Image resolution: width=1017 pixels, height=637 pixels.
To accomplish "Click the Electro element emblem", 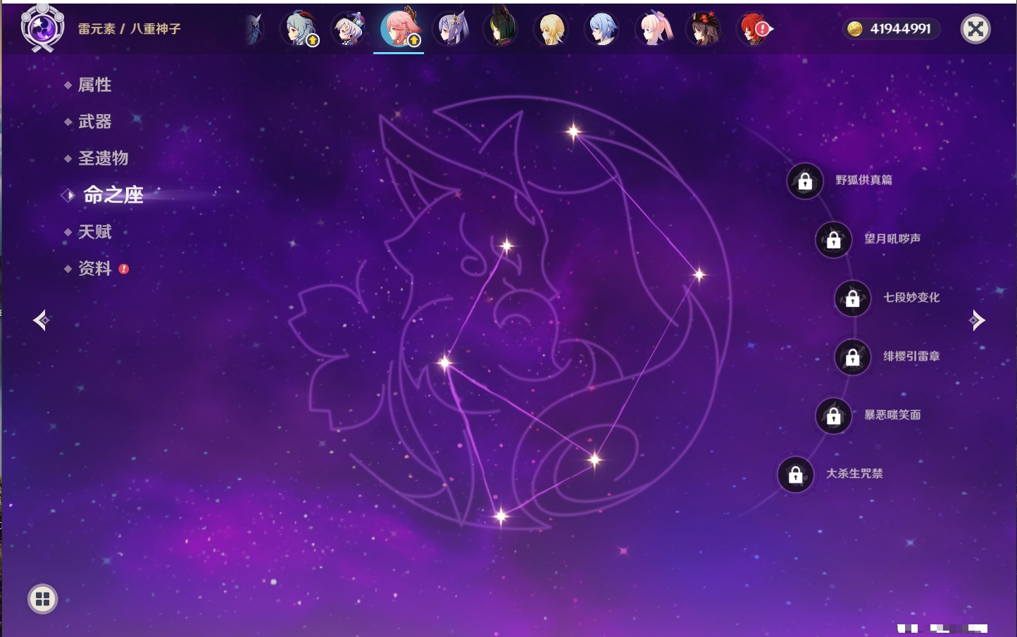I will (x=42, y=28).
